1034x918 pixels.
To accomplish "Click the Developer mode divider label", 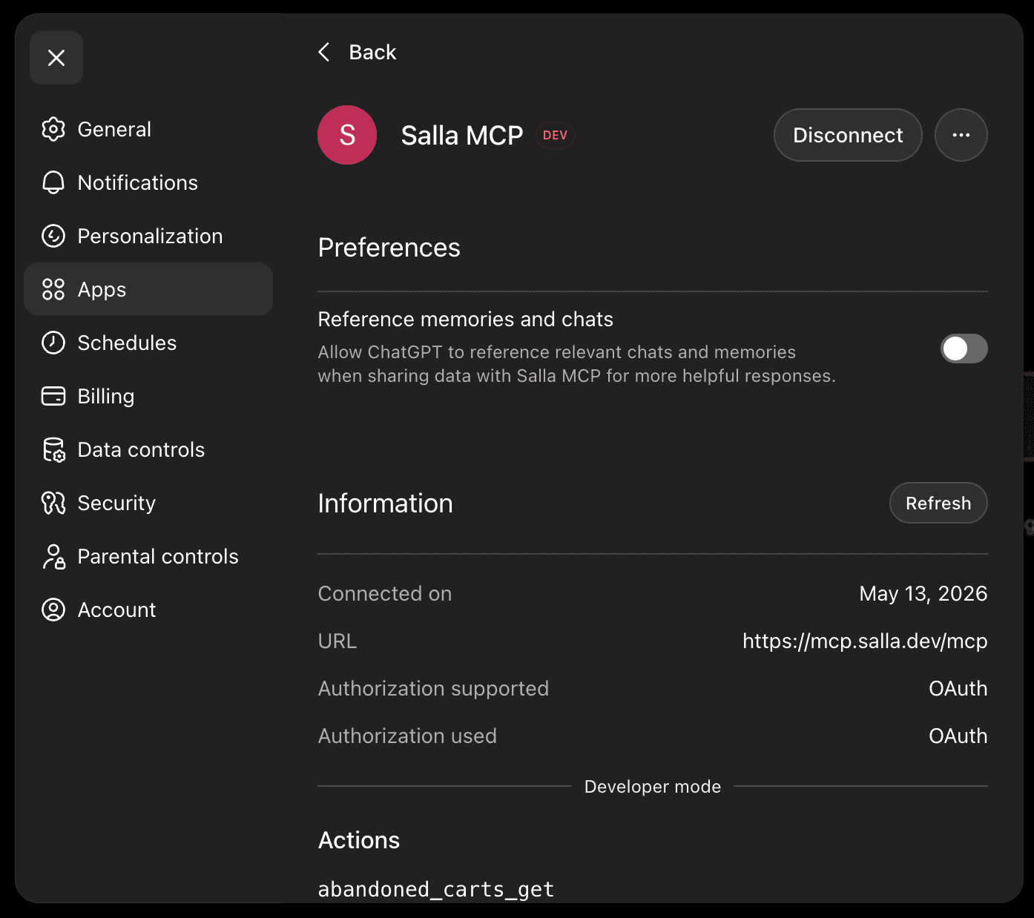I will coord(653,786).
